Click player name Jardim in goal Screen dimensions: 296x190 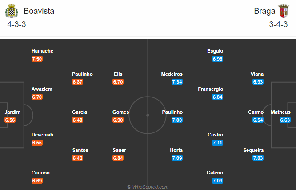[12, 112]
